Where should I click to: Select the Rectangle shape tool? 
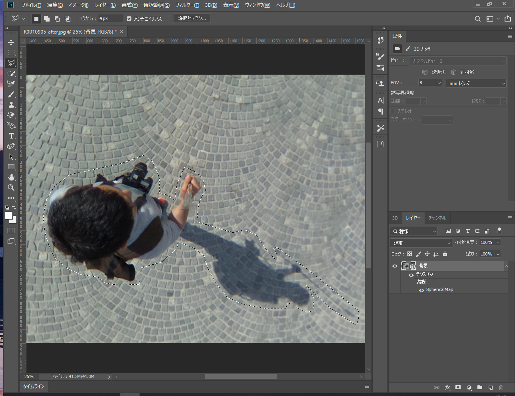(11, 167)
